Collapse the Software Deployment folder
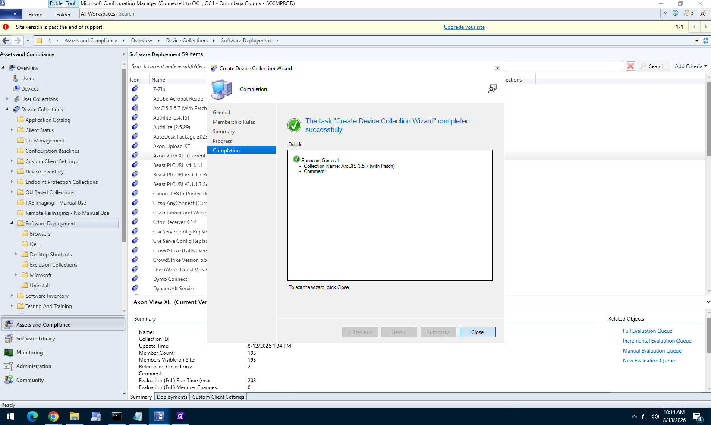Screen dimensions: 711x425 pos(12,223)
